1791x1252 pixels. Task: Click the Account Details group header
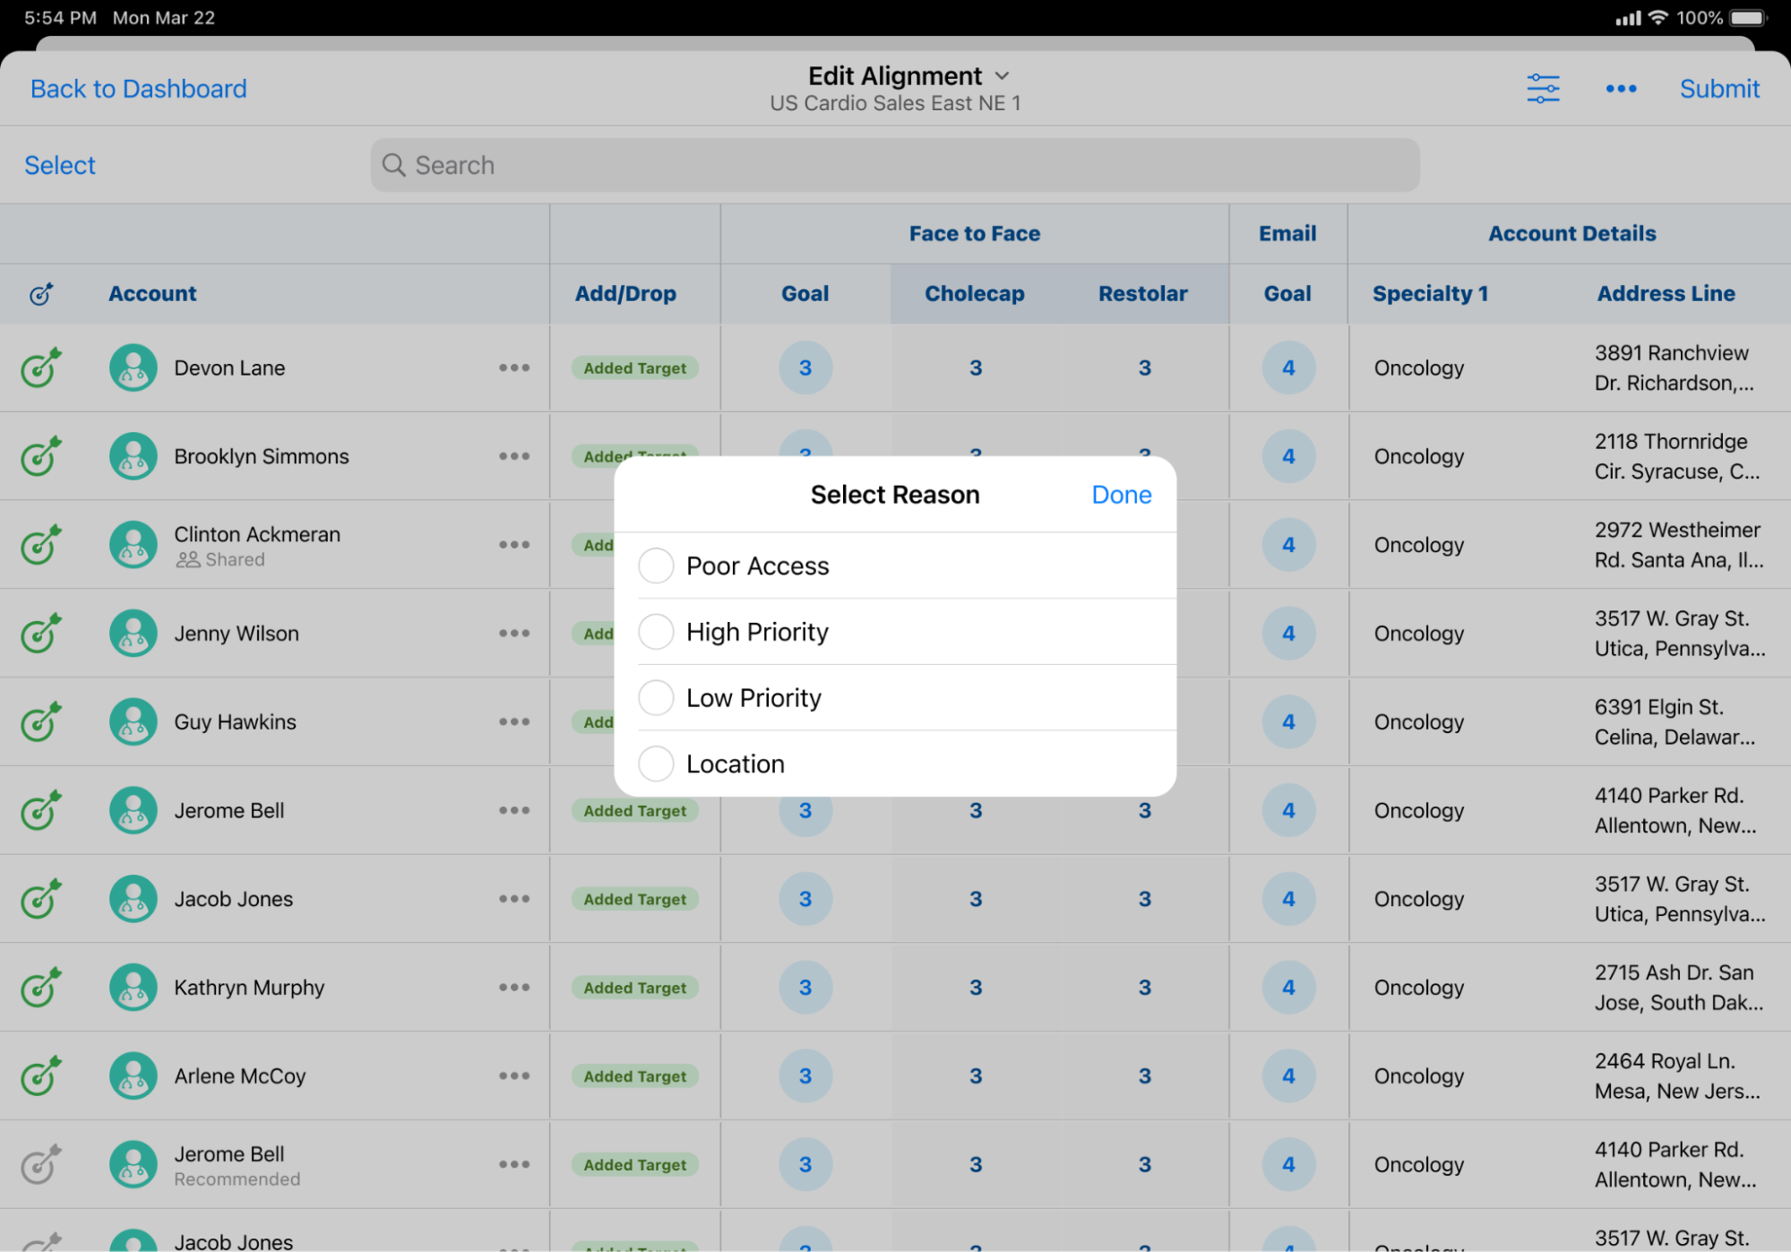tap(1571, 234)
